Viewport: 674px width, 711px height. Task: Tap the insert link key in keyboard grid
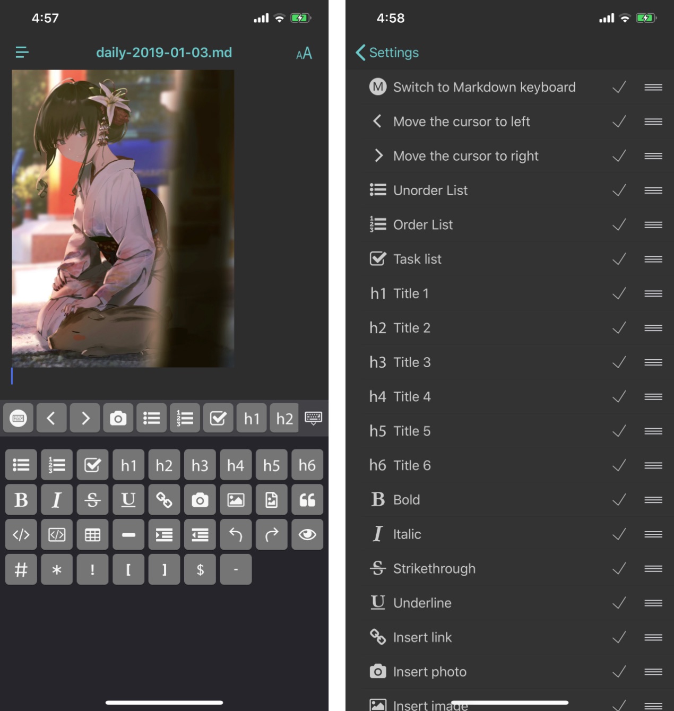click(x=164, y=500)
